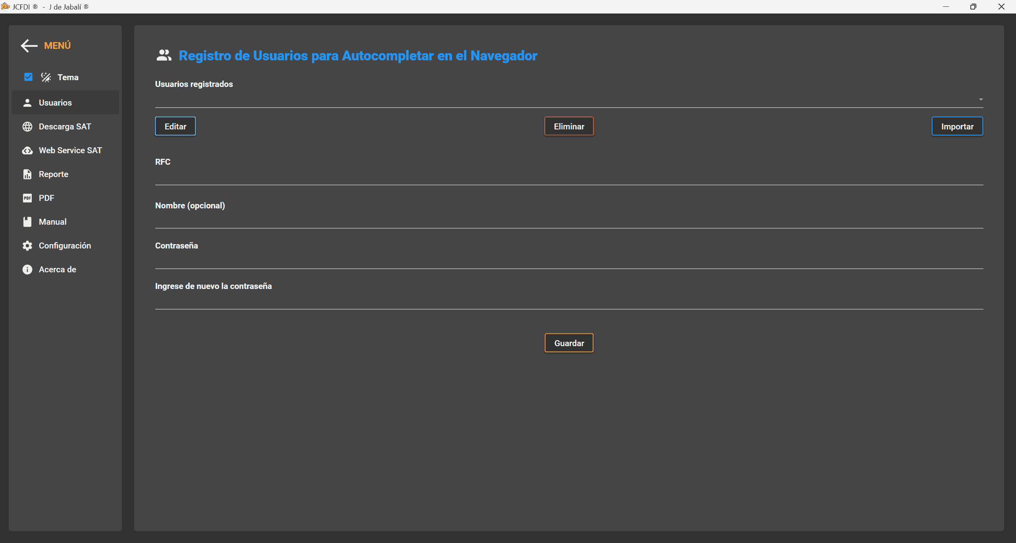Click the Acerca de info icon
The width and height of the screenshot is (1016, 543).
[27, 270]
